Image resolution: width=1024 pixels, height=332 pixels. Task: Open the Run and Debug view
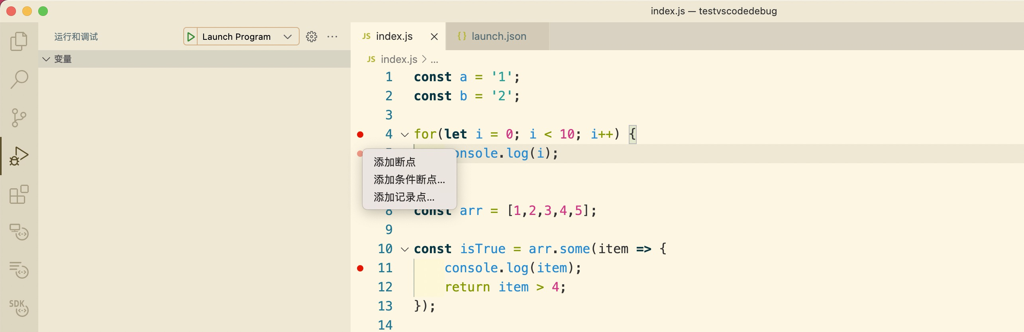pyautogui.click(x=19, y=156)
